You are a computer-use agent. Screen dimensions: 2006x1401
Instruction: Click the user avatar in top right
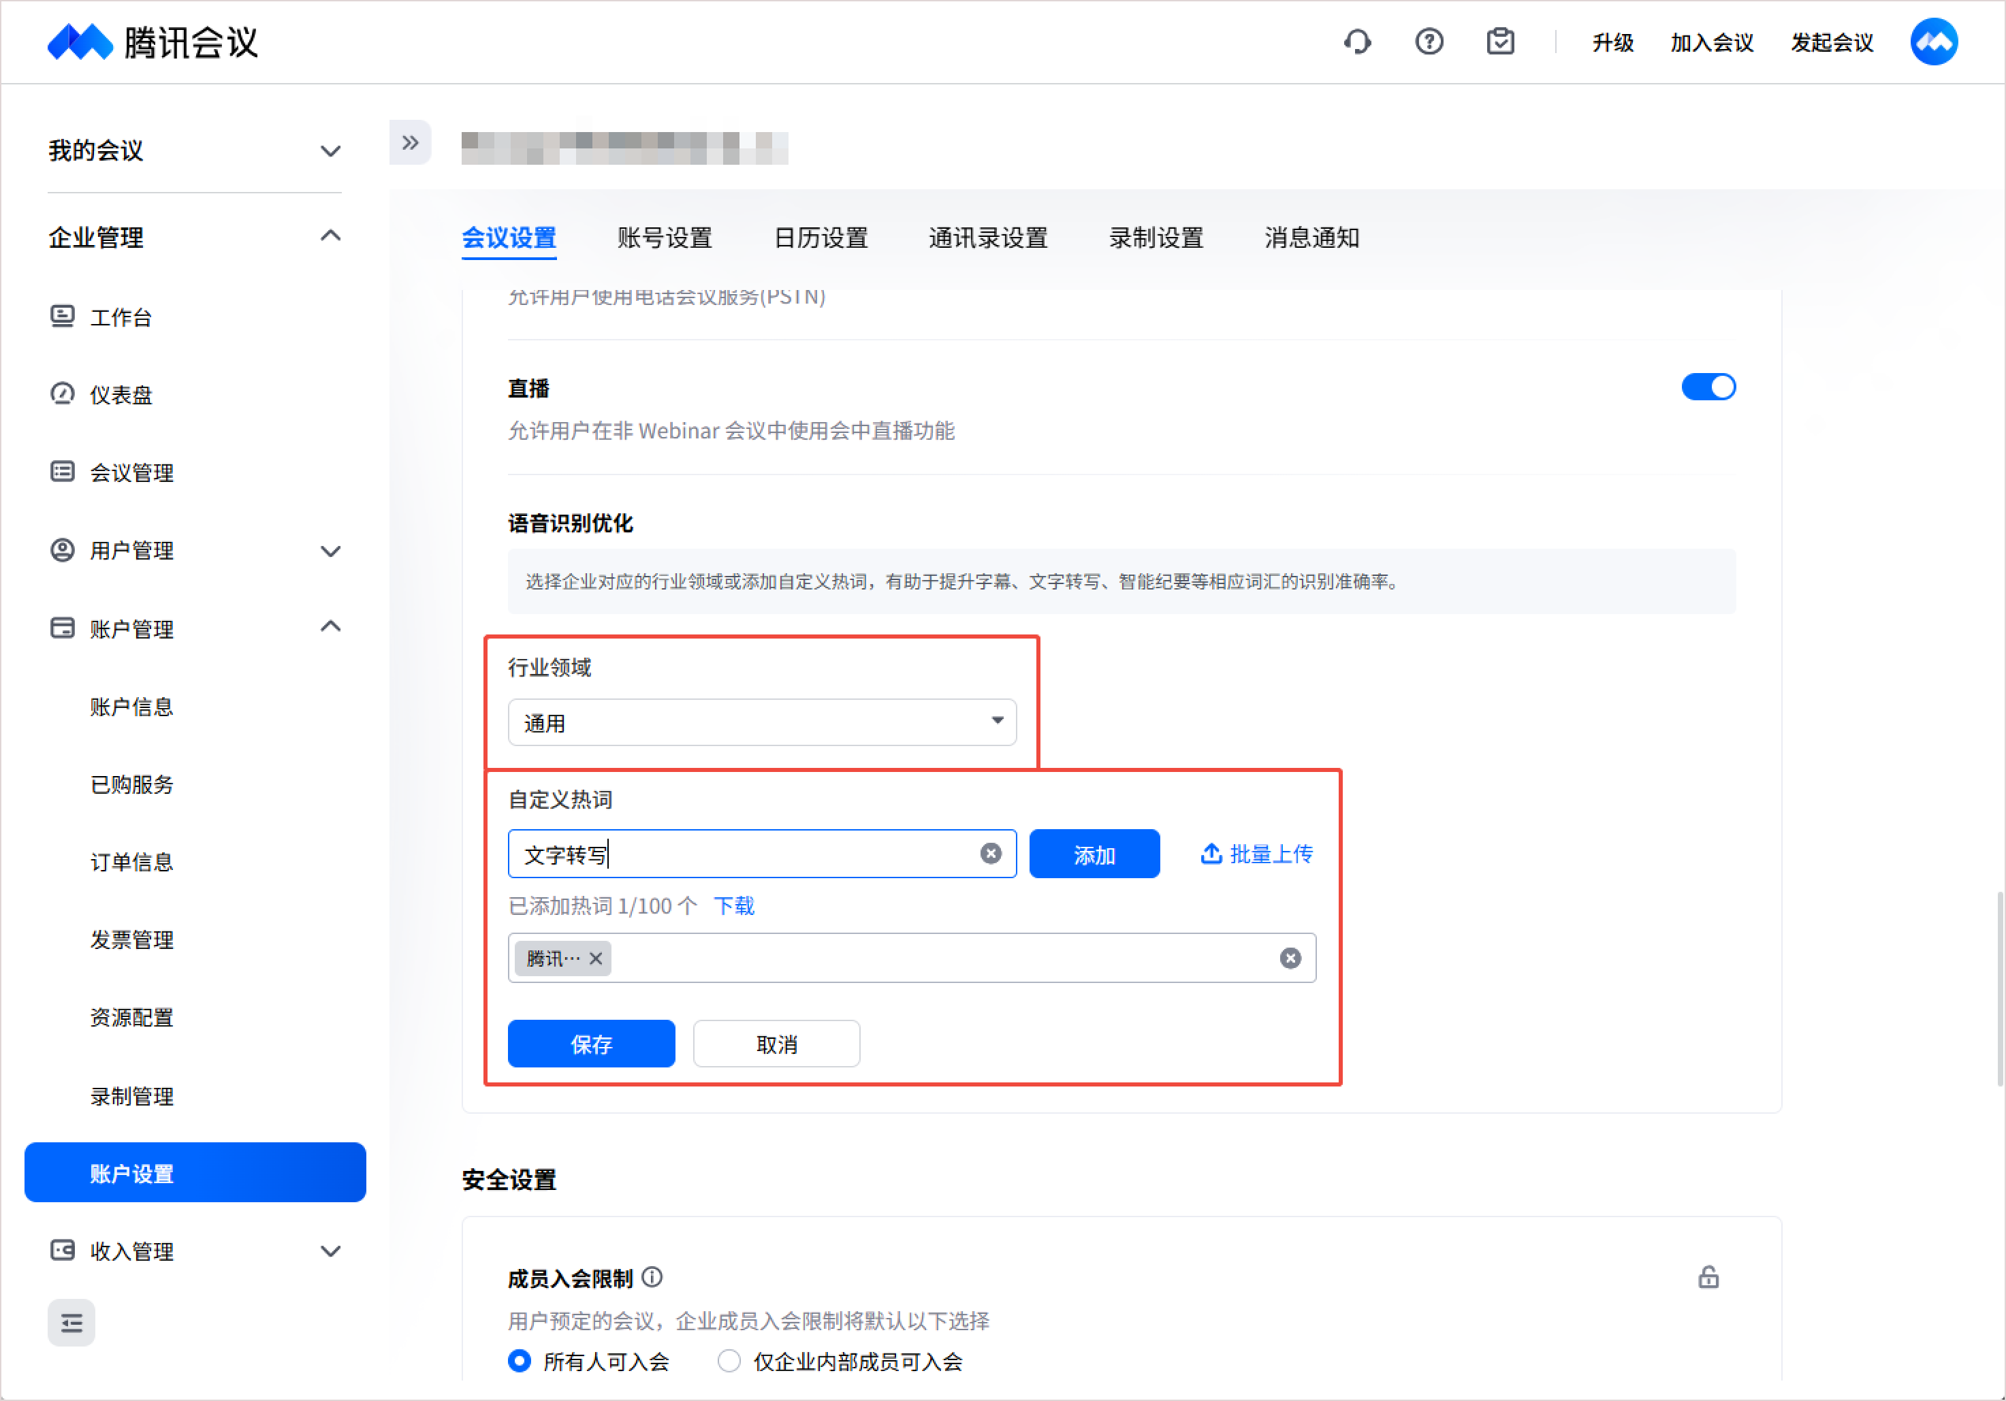pyautogui.click(x=1934, y=42)
